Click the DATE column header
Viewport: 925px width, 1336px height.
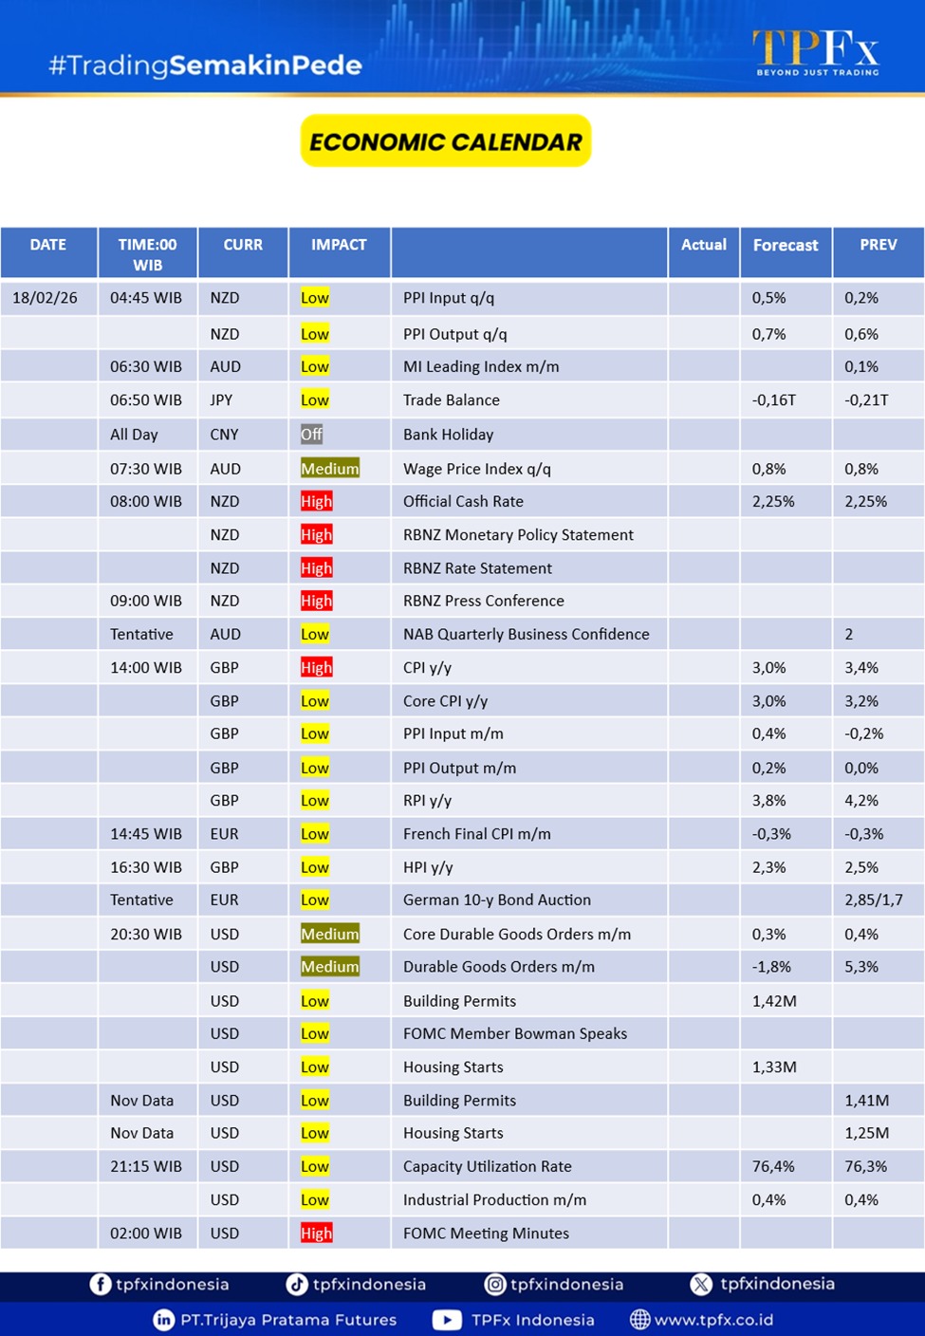[x=48, y=245]
